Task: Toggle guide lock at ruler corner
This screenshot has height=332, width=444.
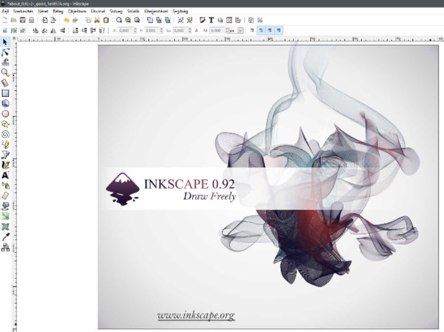Action: (13, 39)
